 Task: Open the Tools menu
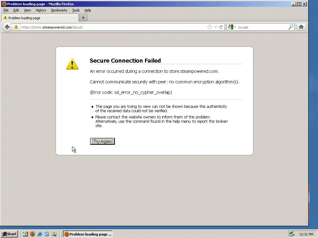pos(76,10)
